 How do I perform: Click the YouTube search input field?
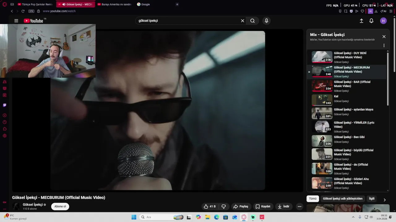(x=188, y=21)
